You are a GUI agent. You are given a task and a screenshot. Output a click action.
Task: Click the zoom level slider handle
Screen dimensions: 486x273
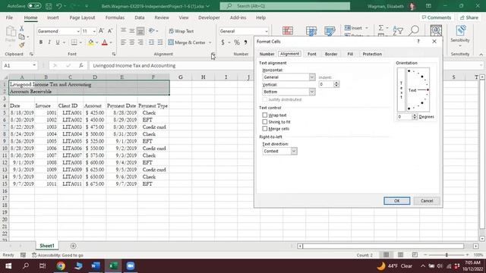click(447, 255)
